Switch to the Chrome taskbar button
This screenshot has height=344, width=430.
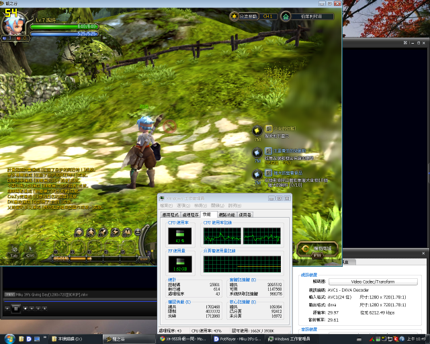183,339
